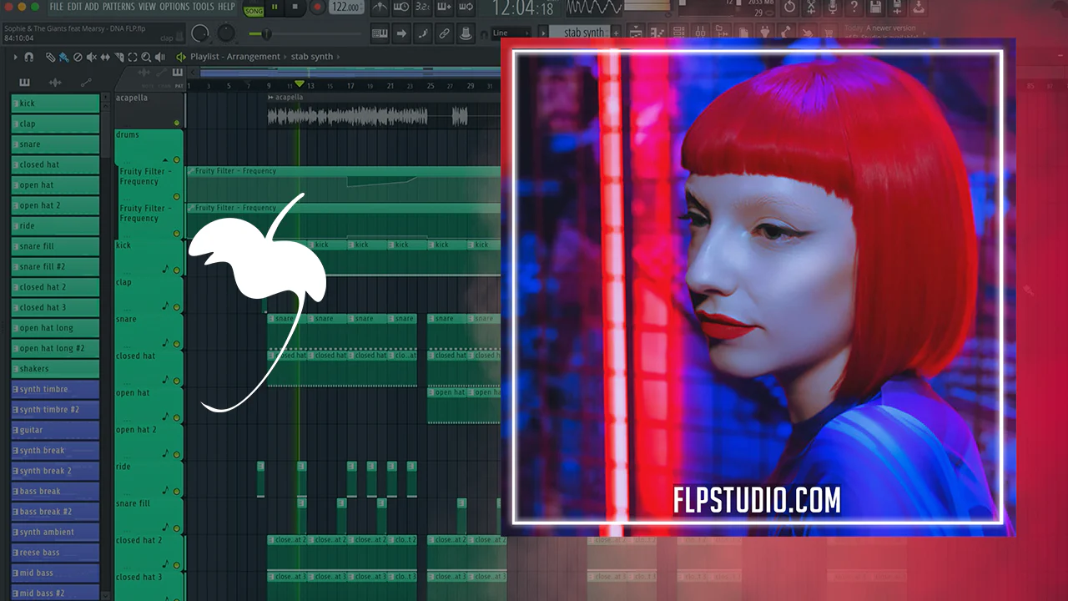The width and height of the screenshot is (1068, 601).
Task: Select the guitar pattern in the picker
Action: (x=55, y=430)
